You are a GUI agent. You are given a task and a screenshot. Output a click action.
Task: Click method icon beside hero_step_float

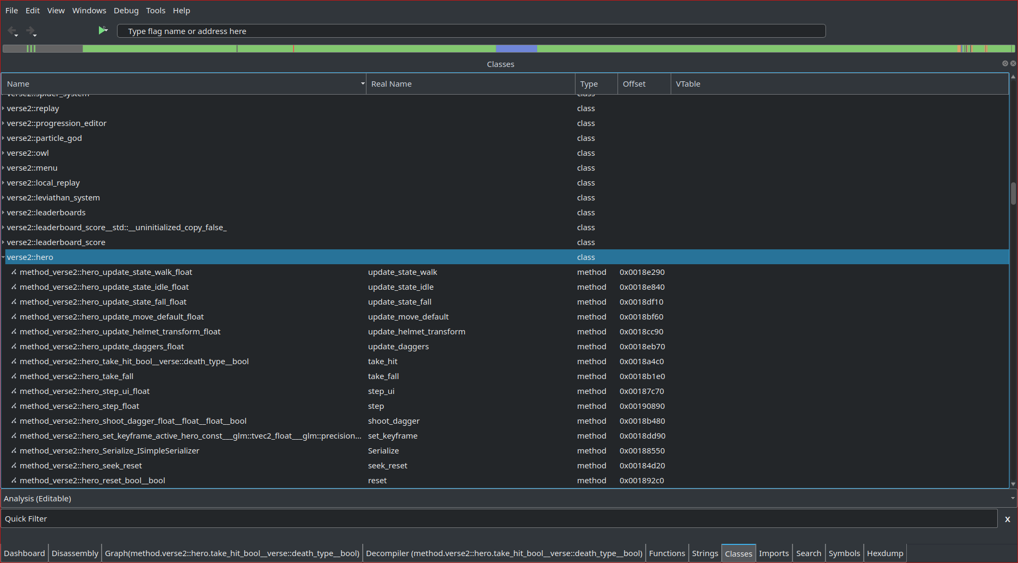pyautogui.click(x=14, y=406)
